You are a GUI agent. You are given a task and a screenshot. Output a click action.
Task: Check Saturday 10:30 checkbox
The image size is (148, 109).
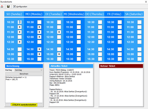pyautogui.click(x=139, y=22)
